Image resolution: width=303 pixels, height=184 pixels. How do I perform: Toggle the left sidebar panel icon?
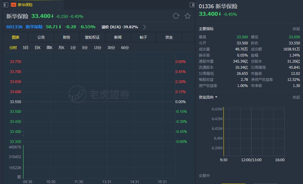pyautogui.click(x=6, y=5)
